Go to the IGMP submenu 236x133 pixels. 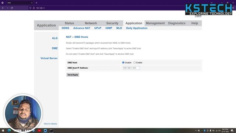click(109, 28)
